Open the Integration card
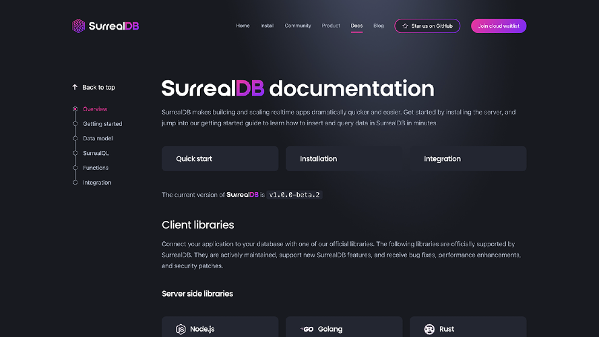The image size is (599, 337). [468, 158]
